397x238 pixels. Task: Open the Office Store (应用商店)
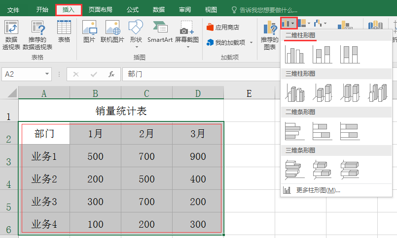coord(223,27)
